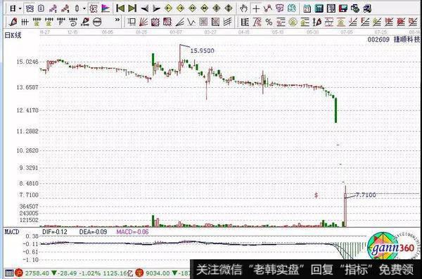The height and width of the screenshot is (279, 422).
Task: Jump to first bar with |◀ icon
Action: tap(120, 8)
